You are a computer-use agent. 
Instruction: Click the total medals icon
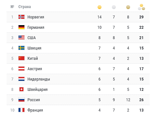[x=141, y=7]
